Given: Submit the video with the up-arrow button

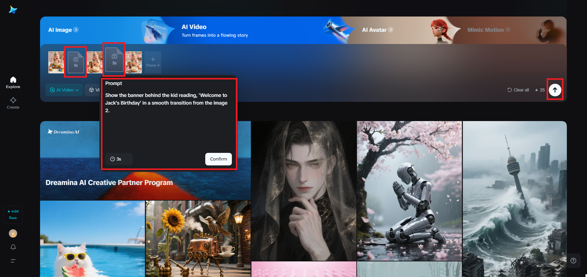Looking at the screenshot, I should [x=555, y=90].
